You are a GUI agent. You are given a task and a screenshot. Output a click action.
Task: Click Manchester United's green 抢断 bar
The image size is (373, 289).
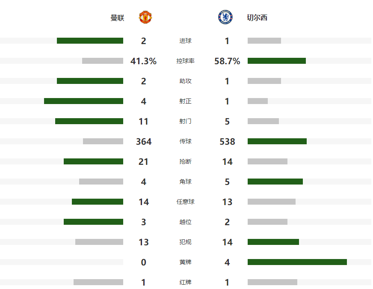pos(93,161)
